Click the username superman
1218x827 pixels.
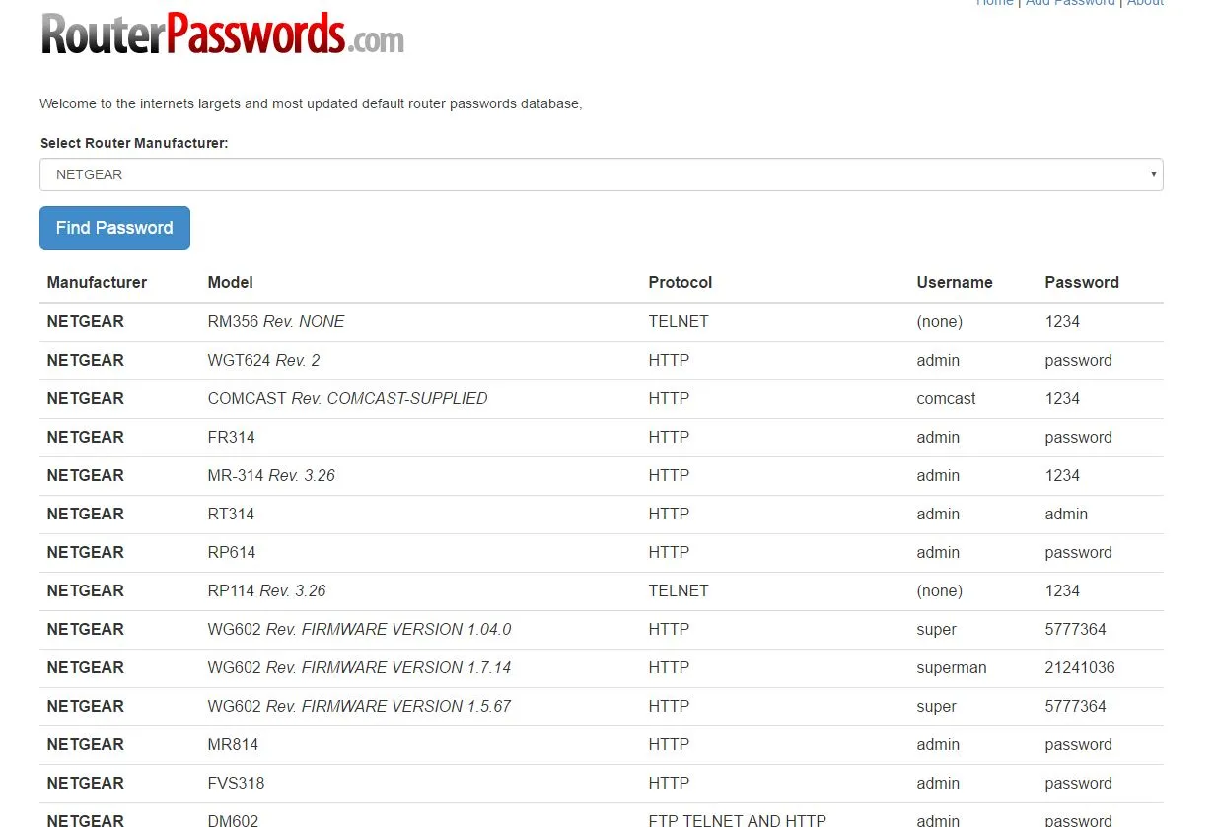coord(951,667)
